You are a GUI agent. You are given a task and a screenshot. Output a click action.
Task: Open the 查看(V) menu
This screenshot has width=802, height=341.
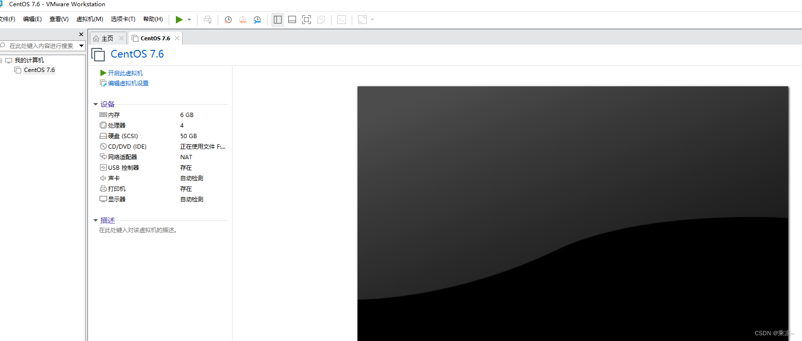(59, 19)
